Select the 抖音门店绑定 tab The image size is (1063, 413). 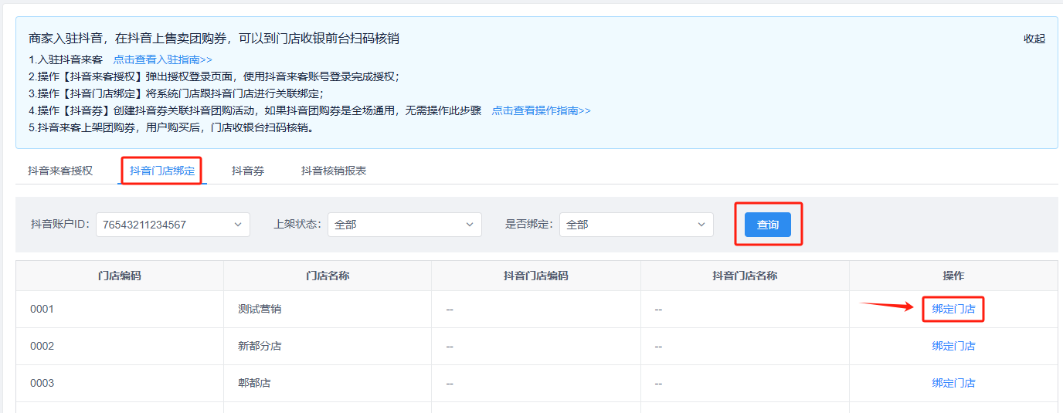tap(162, 171)
